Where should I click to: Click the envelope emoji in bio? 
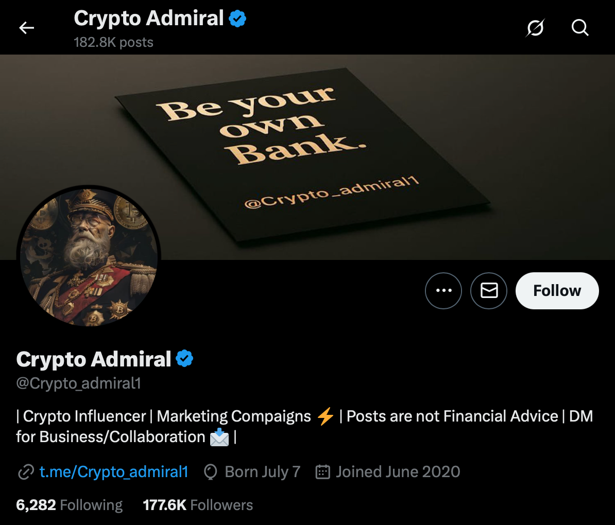click(220, 437)
